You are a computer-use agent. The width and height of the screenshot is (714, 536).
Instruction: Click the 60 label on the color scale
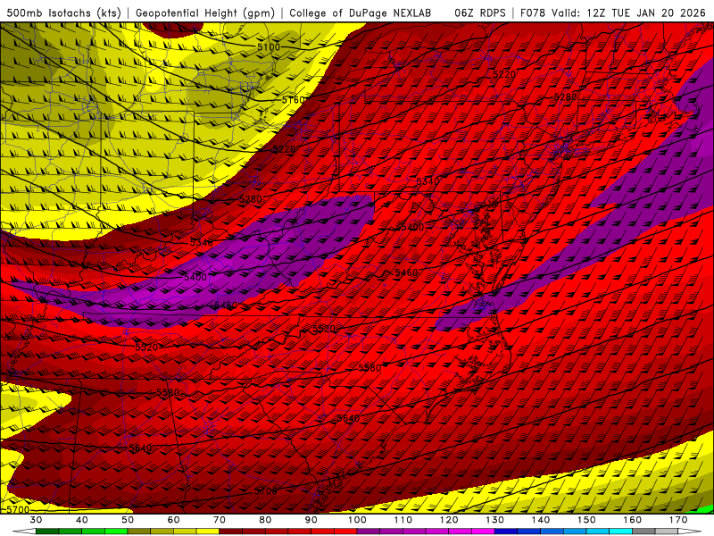pyautogui.click(x=173, y=520)
